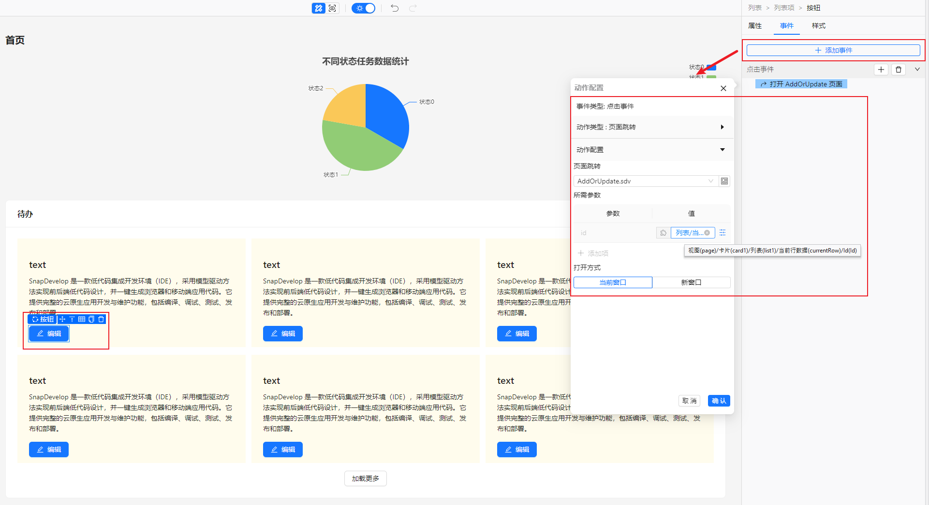Screen dimensions: 929x505
Task: Toggle the light/dark theme switch
Action: tap(364, 8)
